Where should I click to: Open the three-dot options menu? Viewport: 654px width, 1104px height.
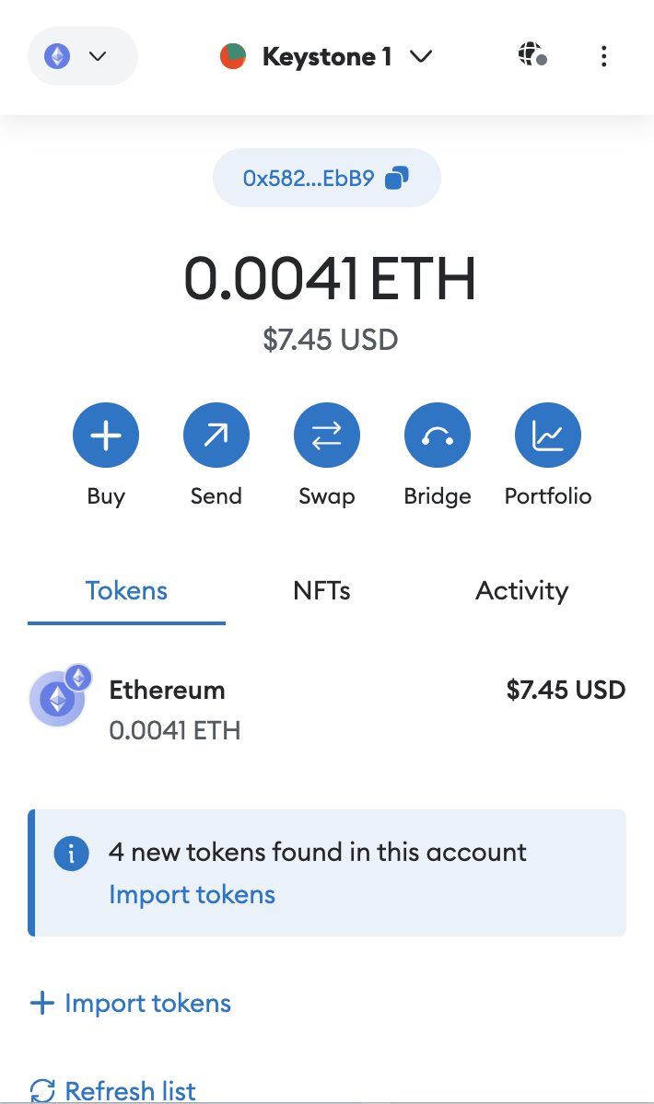pos(603,56)
